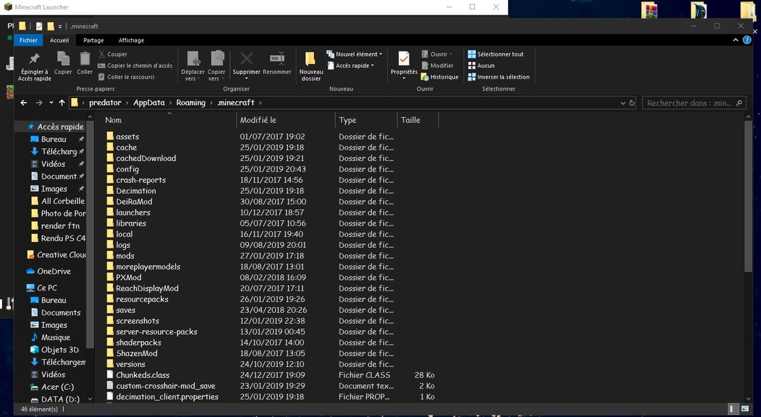Open DATA (D:) drive in sidebar

[56, 399]
